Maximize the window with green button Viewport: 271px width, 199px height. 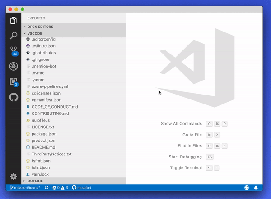[23, 9]
